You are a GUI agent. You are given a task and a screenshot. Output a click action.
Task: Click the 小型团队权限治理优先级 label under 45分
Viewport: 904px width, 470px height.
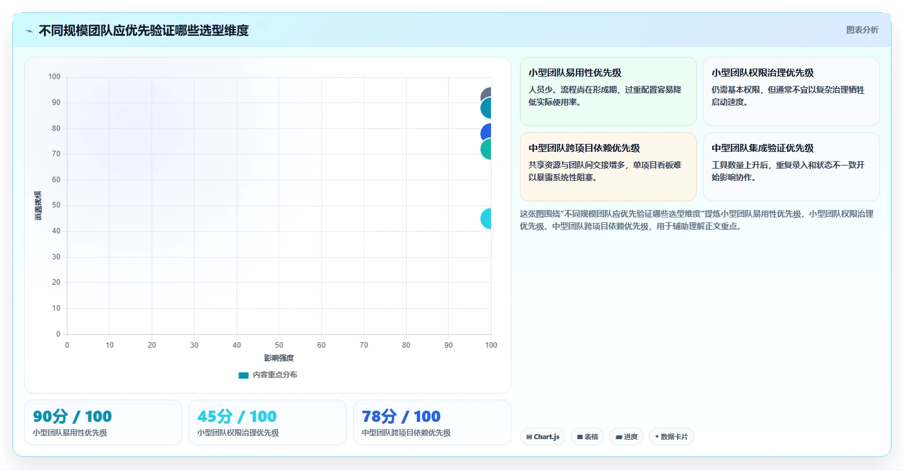point(238,433)
